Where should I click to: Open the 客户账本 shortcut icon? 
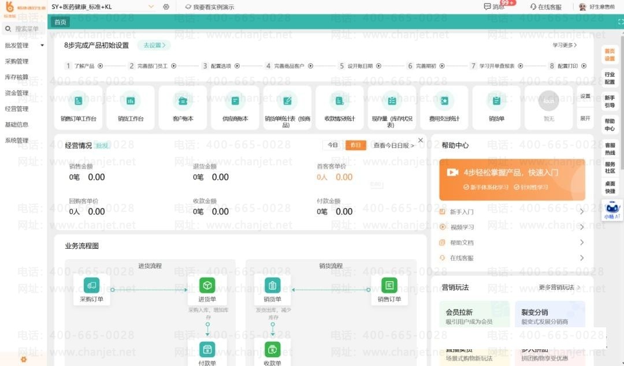coord(183,101)
